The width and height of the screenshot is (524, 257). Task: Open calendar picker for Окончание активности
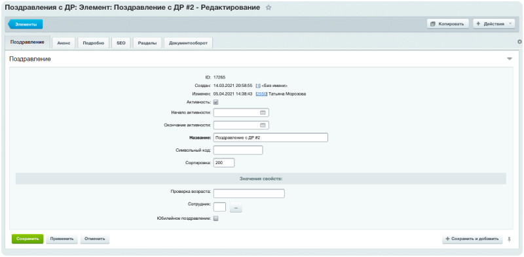coord(263,125)
